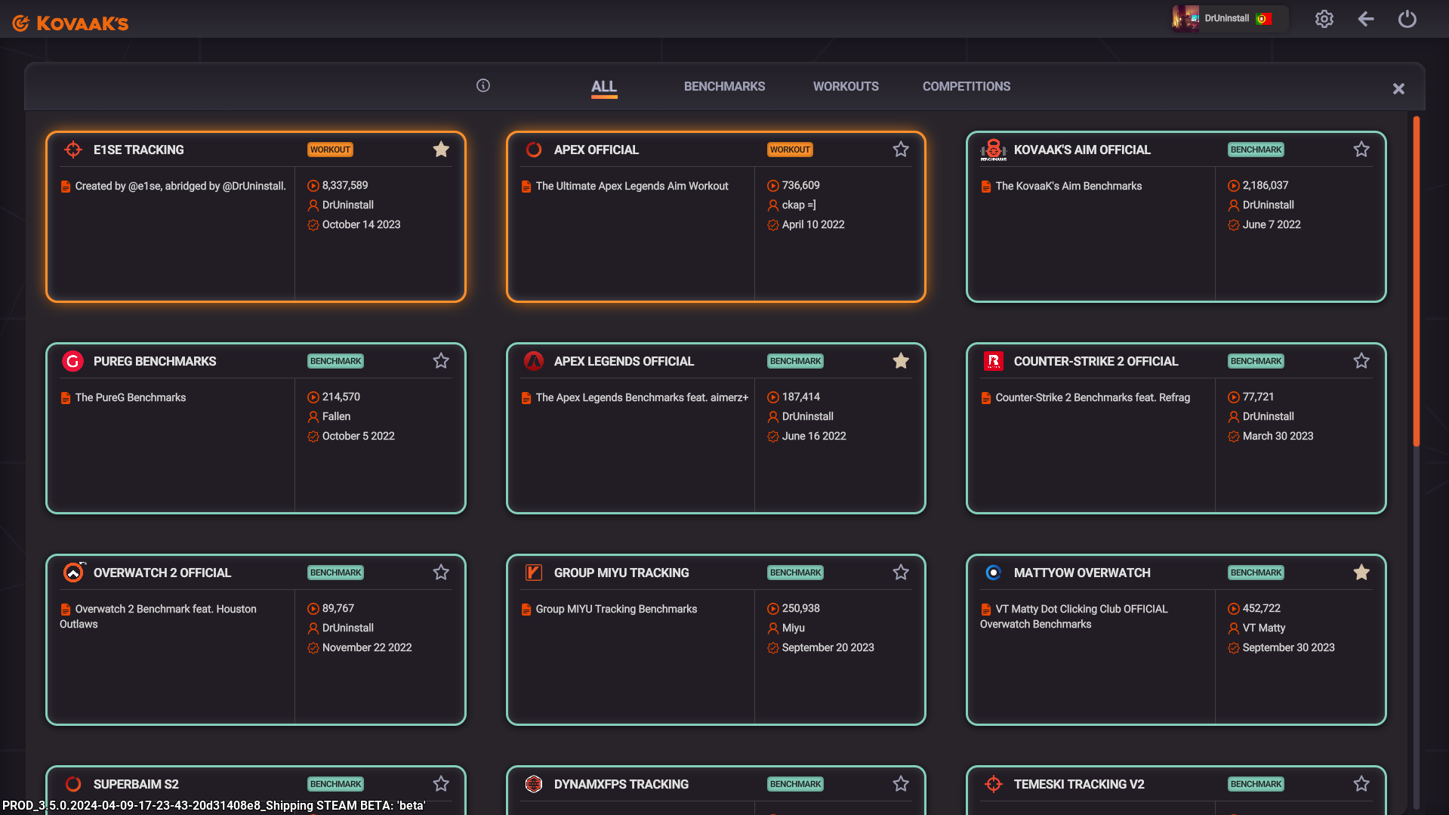Open the APEX OFFICIAL playlist title
Screen dimensions: 1449x815
coord(596,150)
